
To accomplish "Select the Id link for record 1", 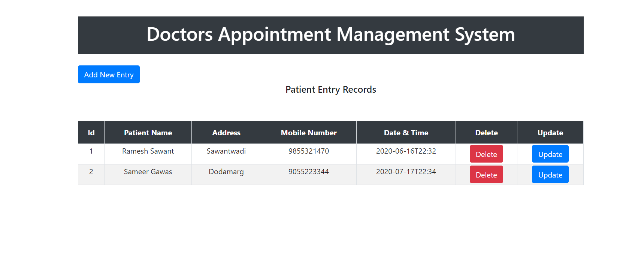I will click(91, 151).
